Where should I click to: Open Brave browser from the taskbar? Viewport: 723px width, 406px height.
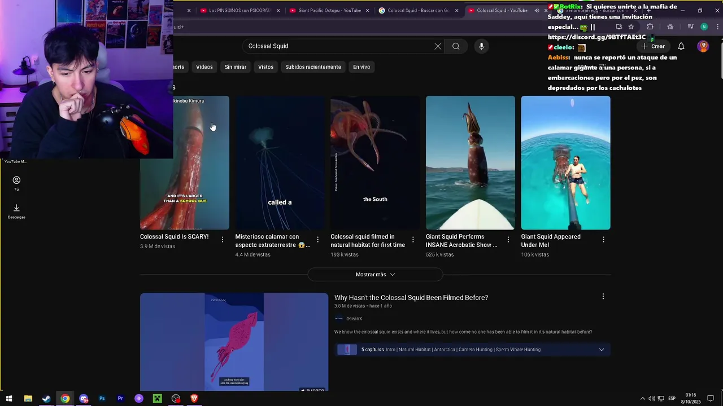pos(194,399)
